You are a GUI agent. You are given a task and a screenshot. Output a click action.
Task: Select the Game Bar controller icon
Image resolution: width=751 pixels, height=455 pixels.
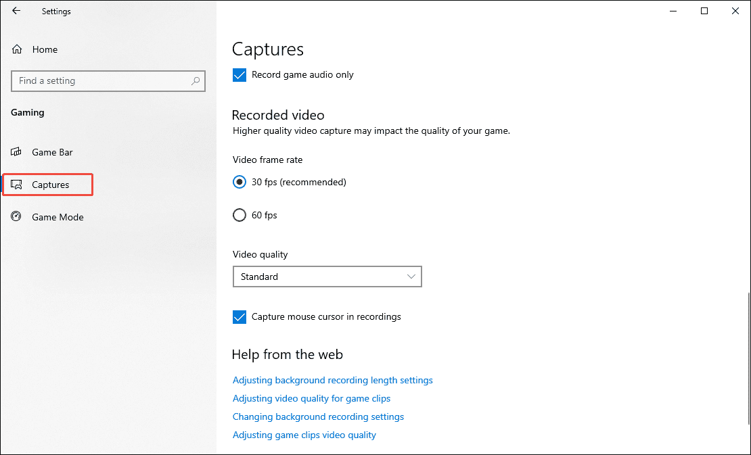[16, 151]
